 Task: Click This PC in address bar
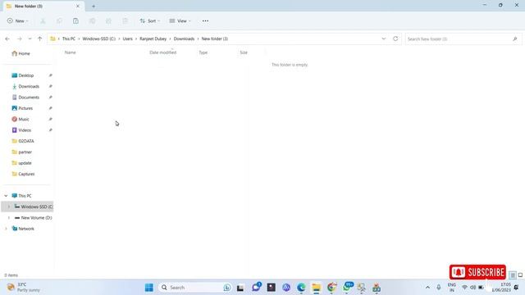point(69,39)
